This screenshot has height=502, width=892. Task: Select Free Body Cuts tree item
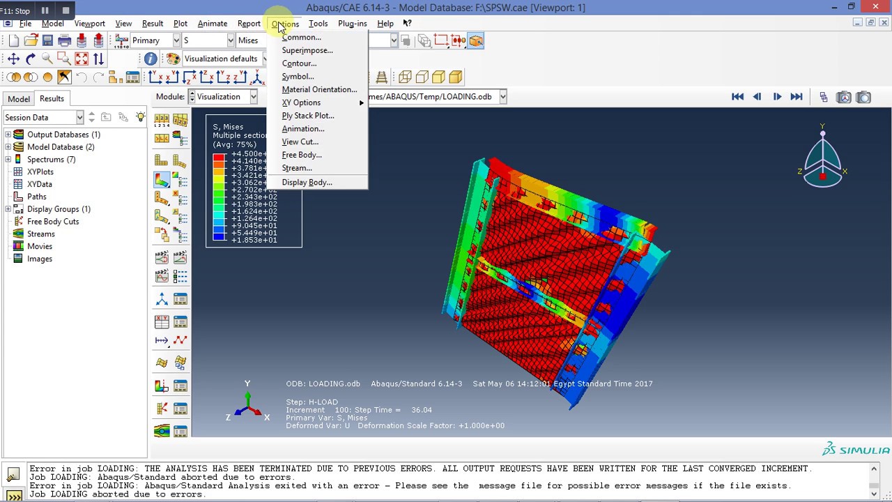53,222
